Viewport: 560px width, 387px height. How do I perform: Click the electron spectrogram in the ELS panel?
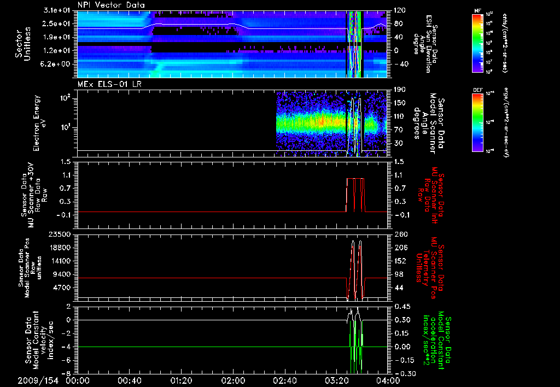(331, 124)
